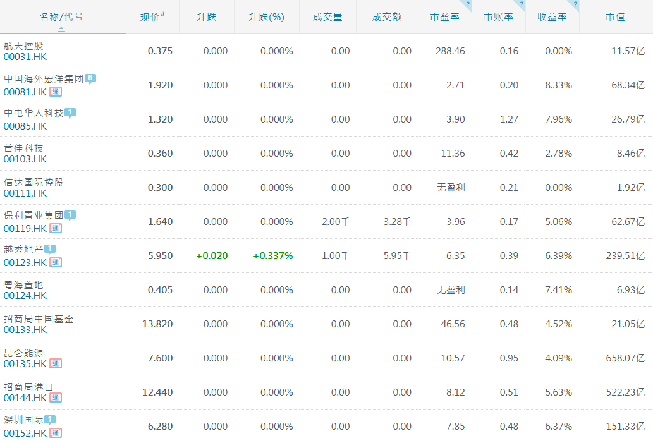Click the stock name 深圳国际
Image resolution: width=653 pixels, height=443 pixels.
(x=23, y=420)
